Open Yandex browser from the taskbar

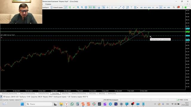click(67, 104)
